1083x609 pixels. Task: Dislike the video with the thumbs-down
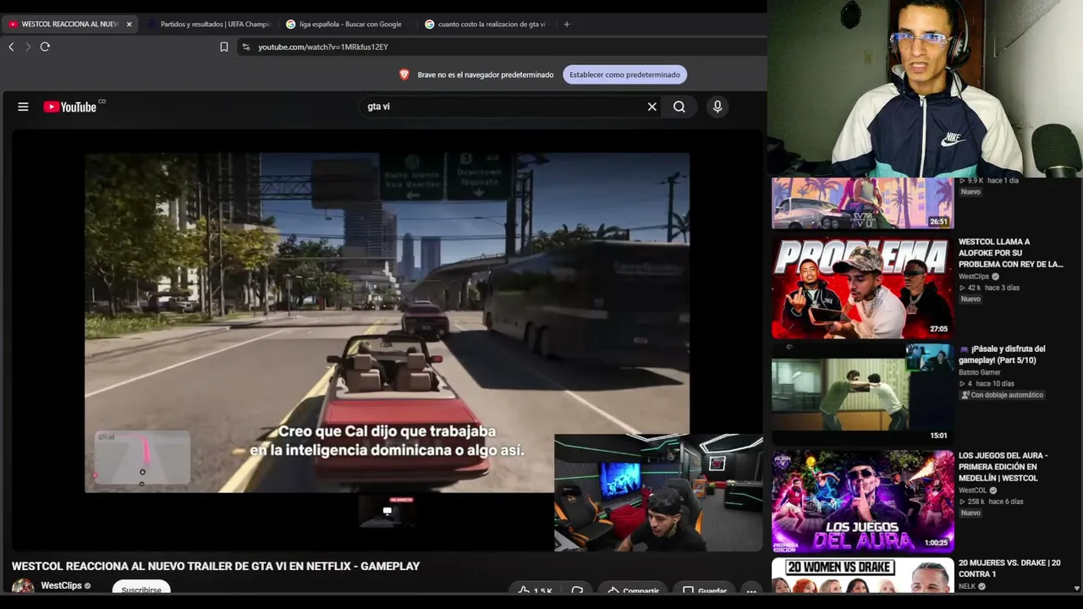click(577, 590)
